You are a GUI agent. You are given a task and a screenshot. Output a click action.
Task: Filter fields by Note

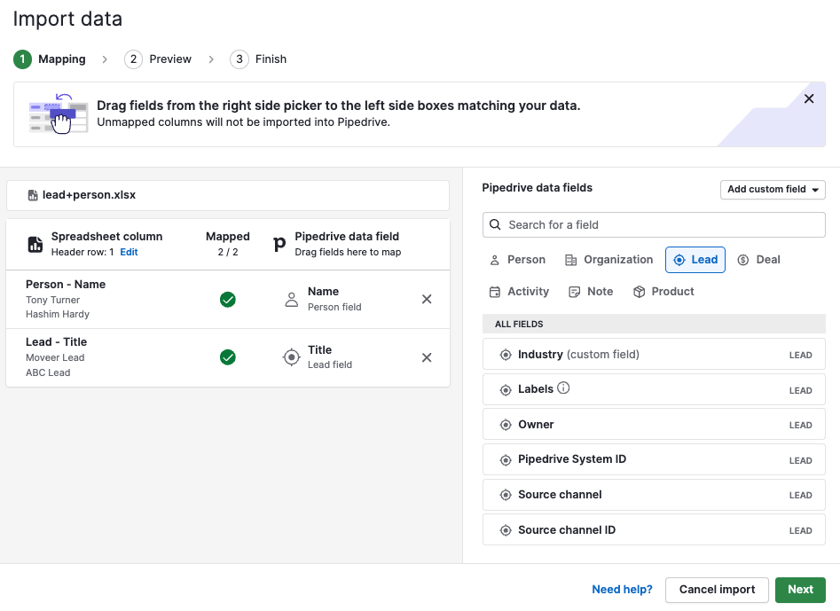591,292
